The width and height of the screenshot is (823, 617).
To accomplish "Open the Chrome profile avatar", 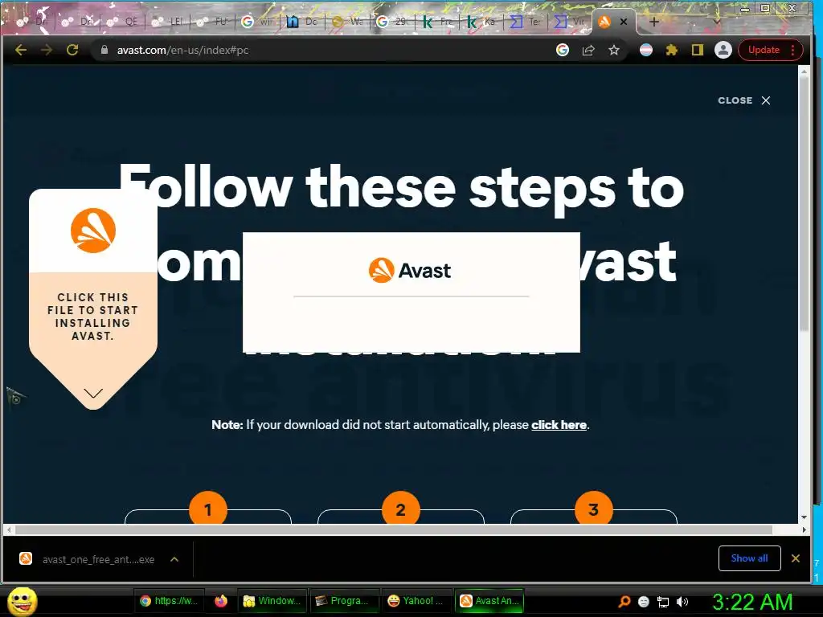I will point(723,50).
